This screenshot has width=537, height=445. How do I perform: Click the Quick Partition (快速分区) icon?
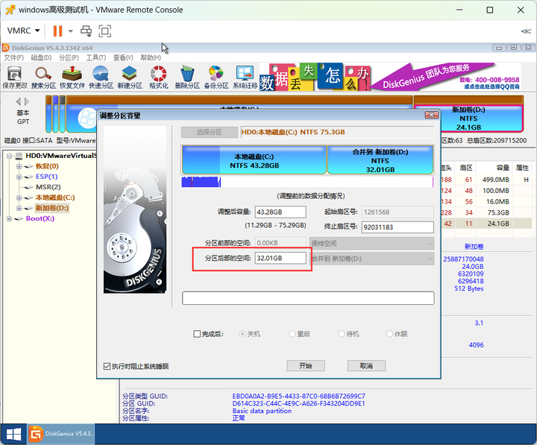click(x=101, y=78)
